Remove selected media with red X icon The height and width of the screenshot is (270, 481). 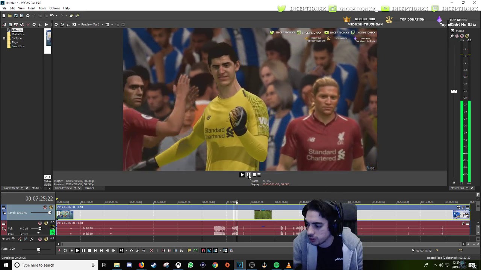[28, 24]
